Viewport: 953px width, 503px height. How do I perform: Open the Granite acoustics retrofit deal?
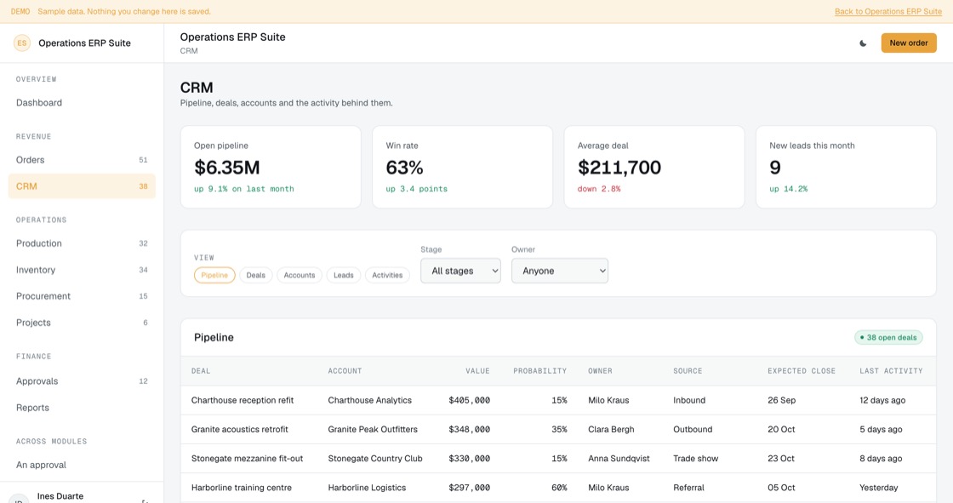click(x=240, y=430)
